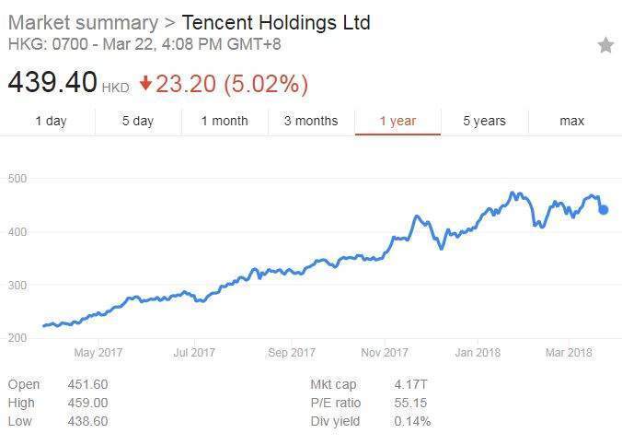Viewport: 622px width, 445px height.
Task: Click the Tencent Holdings Ltd title
Action: click(x=276, y=22)
